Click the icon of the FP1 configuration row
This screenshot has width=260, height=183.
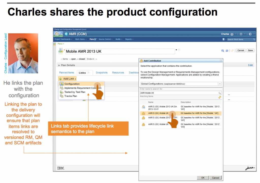143,118
